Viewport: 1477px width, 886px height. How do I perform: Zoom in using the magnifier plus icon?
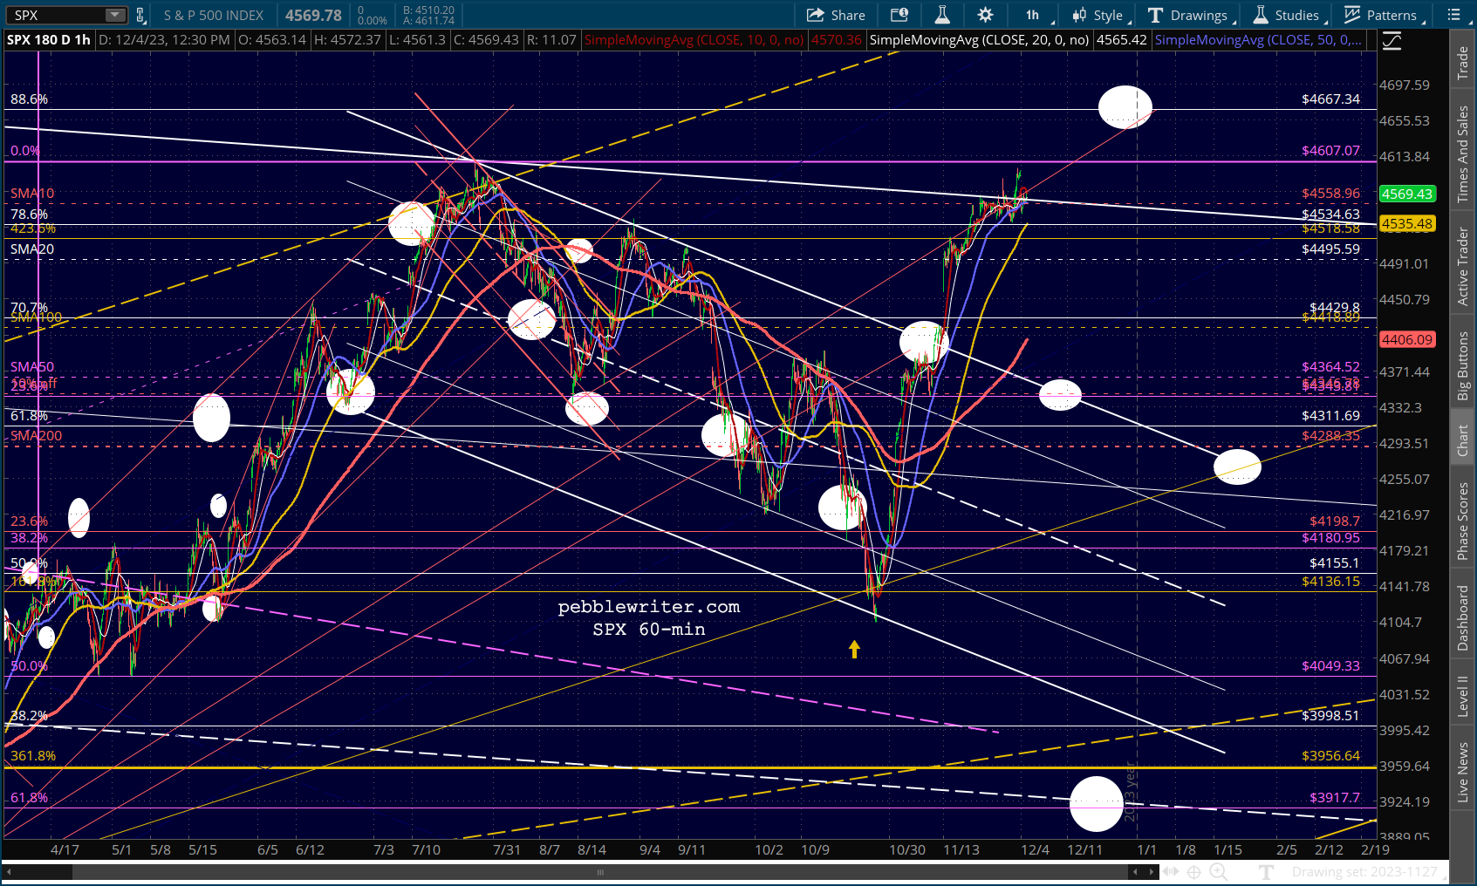[1218, 871]
